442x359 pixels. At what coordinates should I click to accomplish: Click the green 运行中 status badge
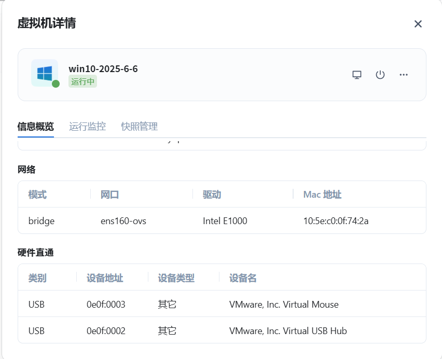click(x=82, y=82)
